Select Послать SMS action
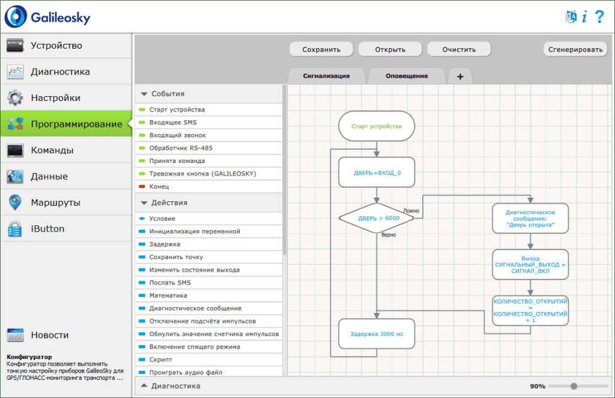This screenshot has height=398, width=615. [208, 283]
